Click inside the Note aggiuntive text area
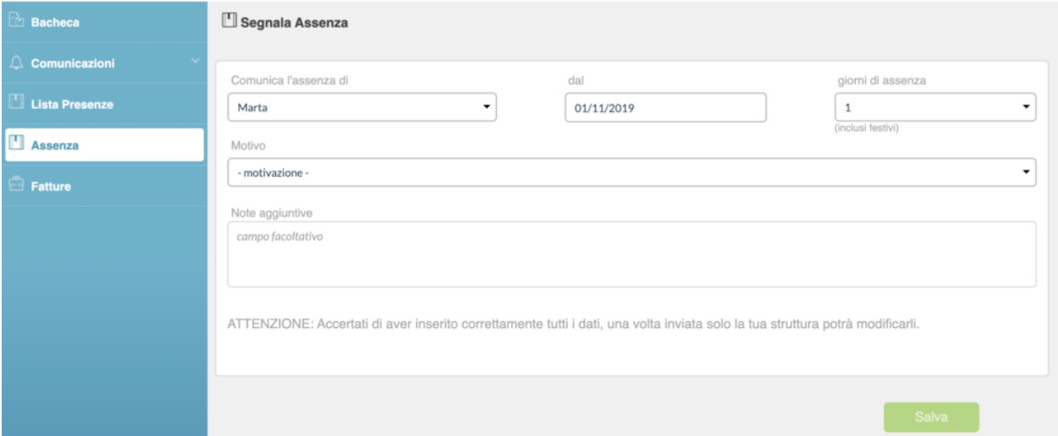Screen dimensions: 1058x436 click(631, 254)
